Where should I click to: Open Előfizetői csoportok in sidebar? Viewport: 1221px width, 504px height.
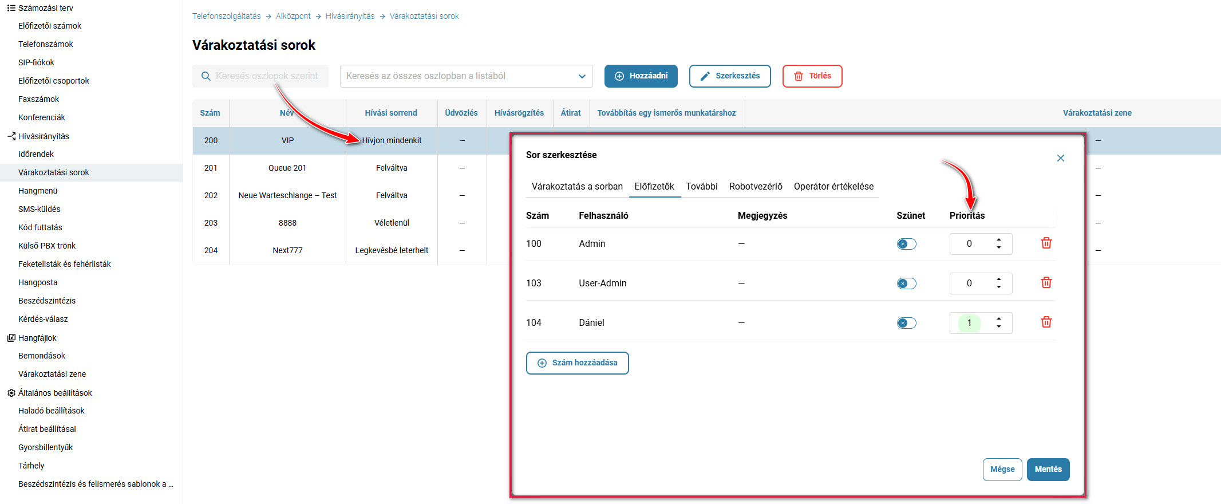click(54, 81)
